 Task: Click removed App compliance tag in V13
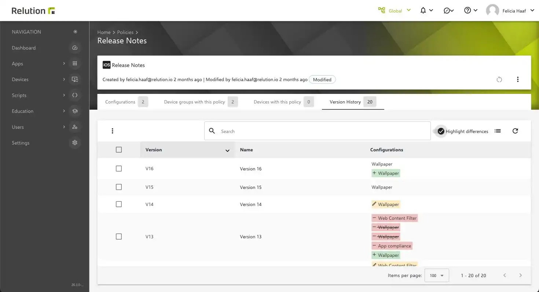click(x=392, y=246)
